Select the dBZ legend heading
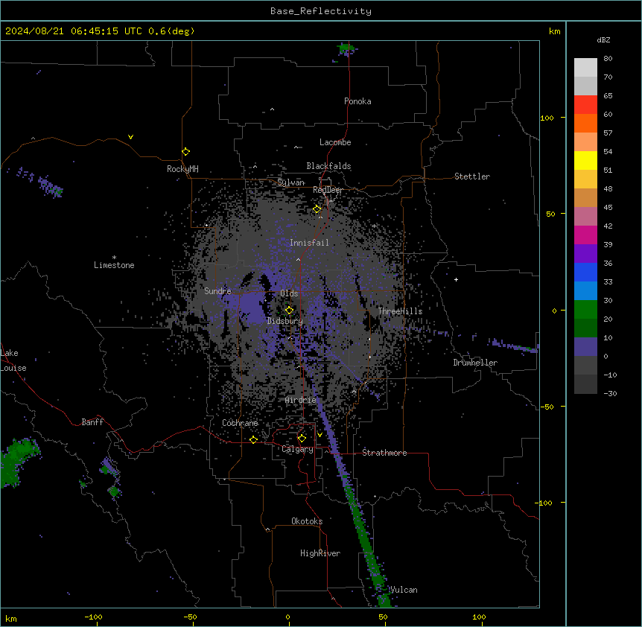The image size is (642, 627). point(603,39)
